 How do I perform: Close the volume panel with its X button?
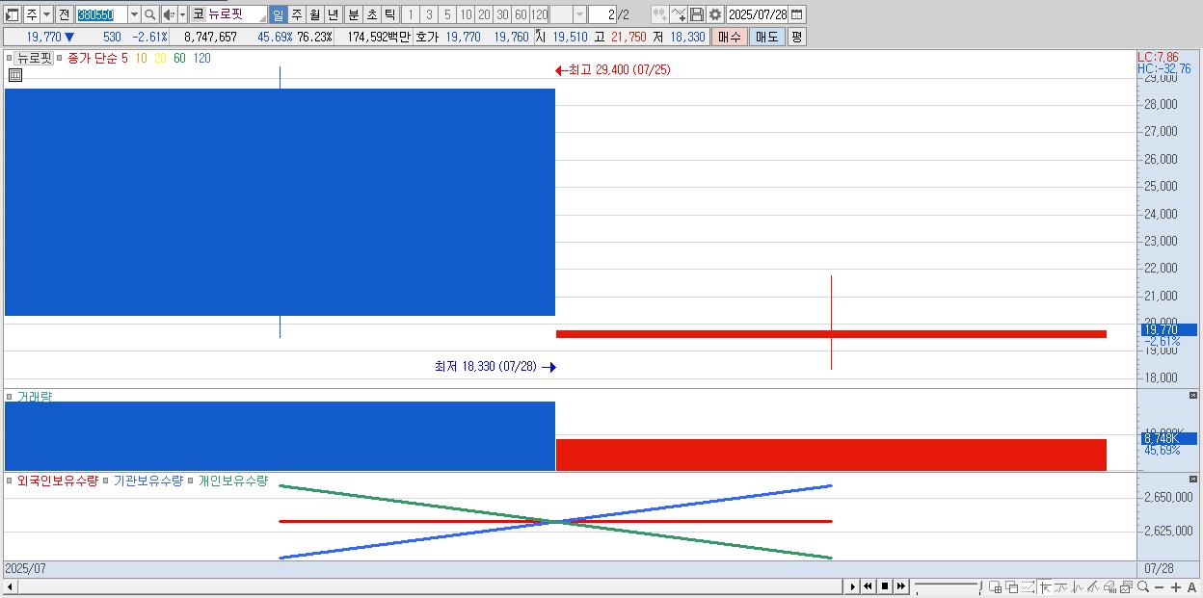[x=1193, y=396]
